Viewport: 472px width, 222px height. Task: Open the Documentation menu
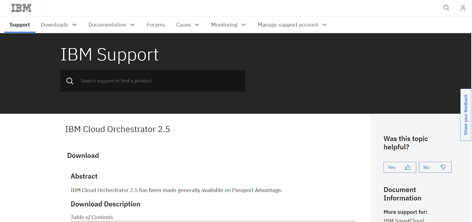coord(112,25)
